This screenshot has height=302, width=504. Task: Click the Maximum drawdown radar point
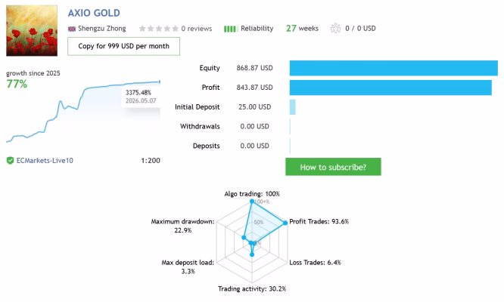244,238
